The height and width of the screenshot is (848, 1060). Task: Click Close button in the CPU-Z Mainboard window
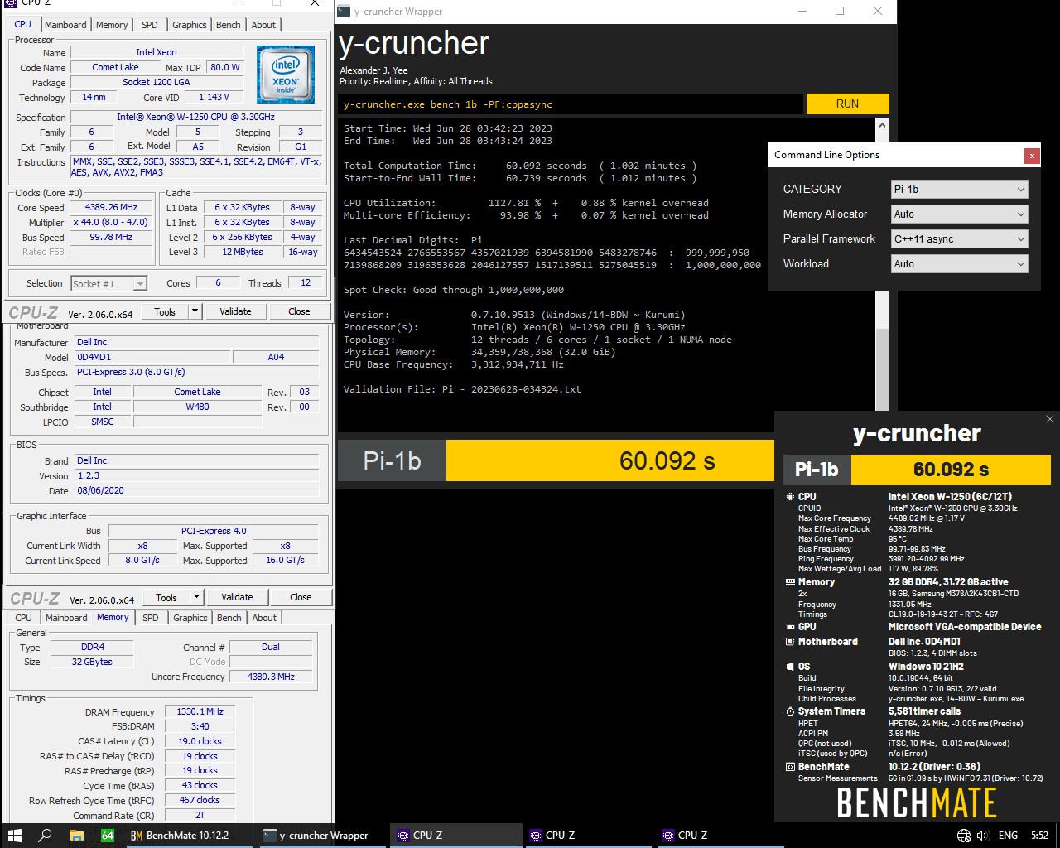[x=301, y=597]
